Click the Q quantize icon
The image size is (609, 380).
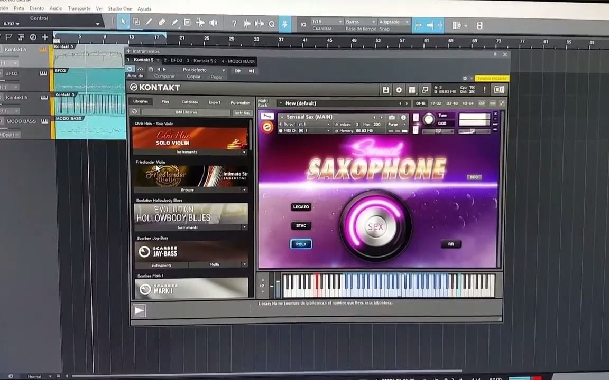click(272, 24)
